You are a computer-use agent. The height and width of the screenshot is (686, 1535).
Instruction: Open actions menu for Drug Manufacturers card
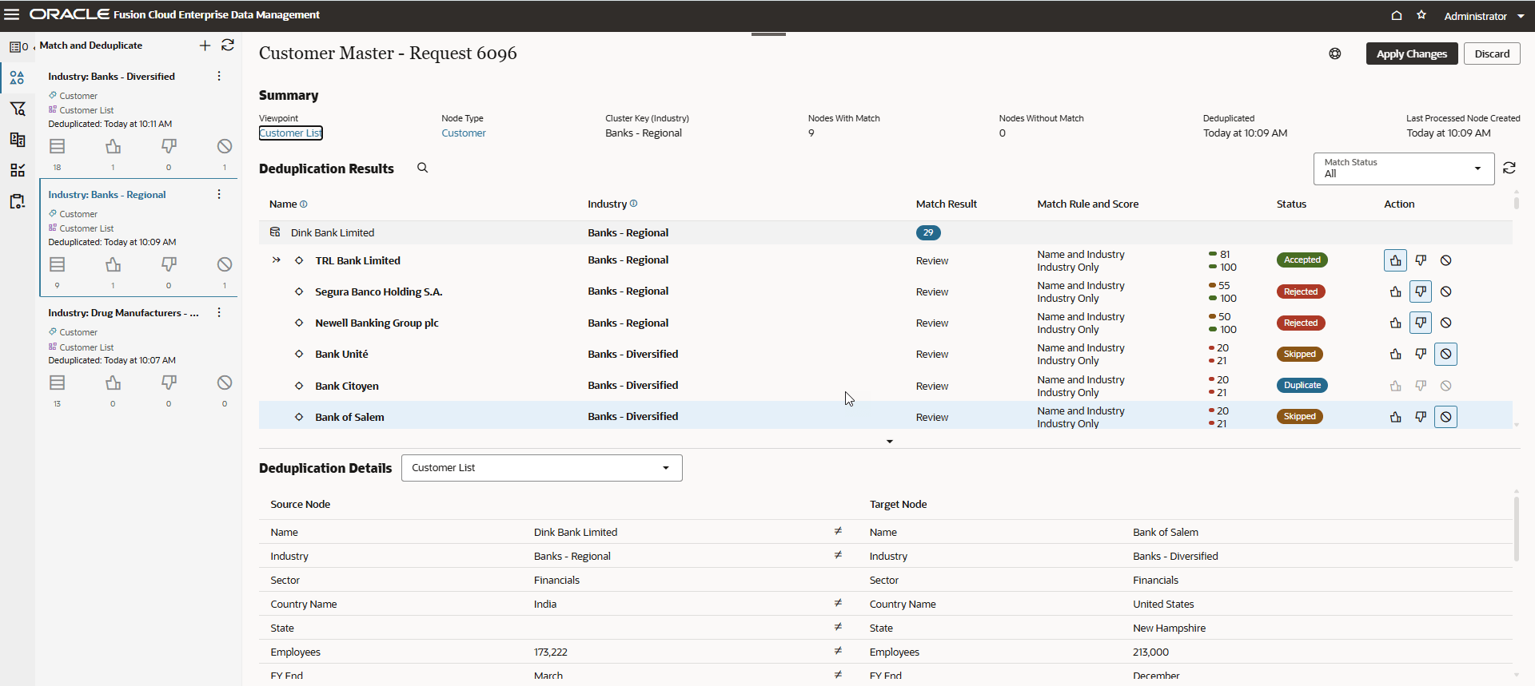219,312
